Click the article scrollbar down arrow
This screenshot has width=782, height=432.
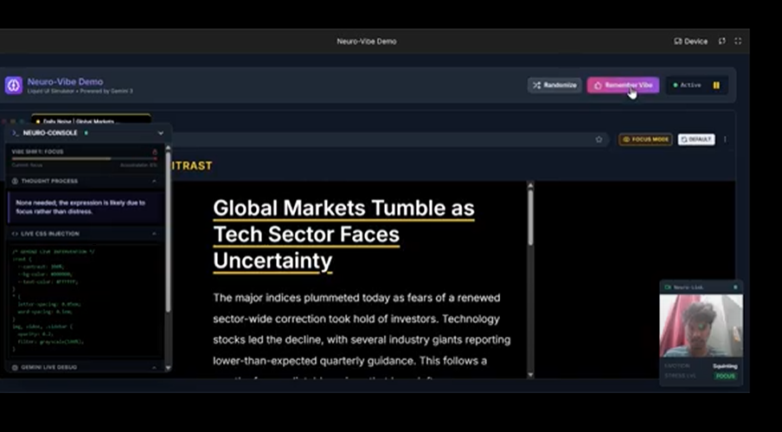(530, 374)
